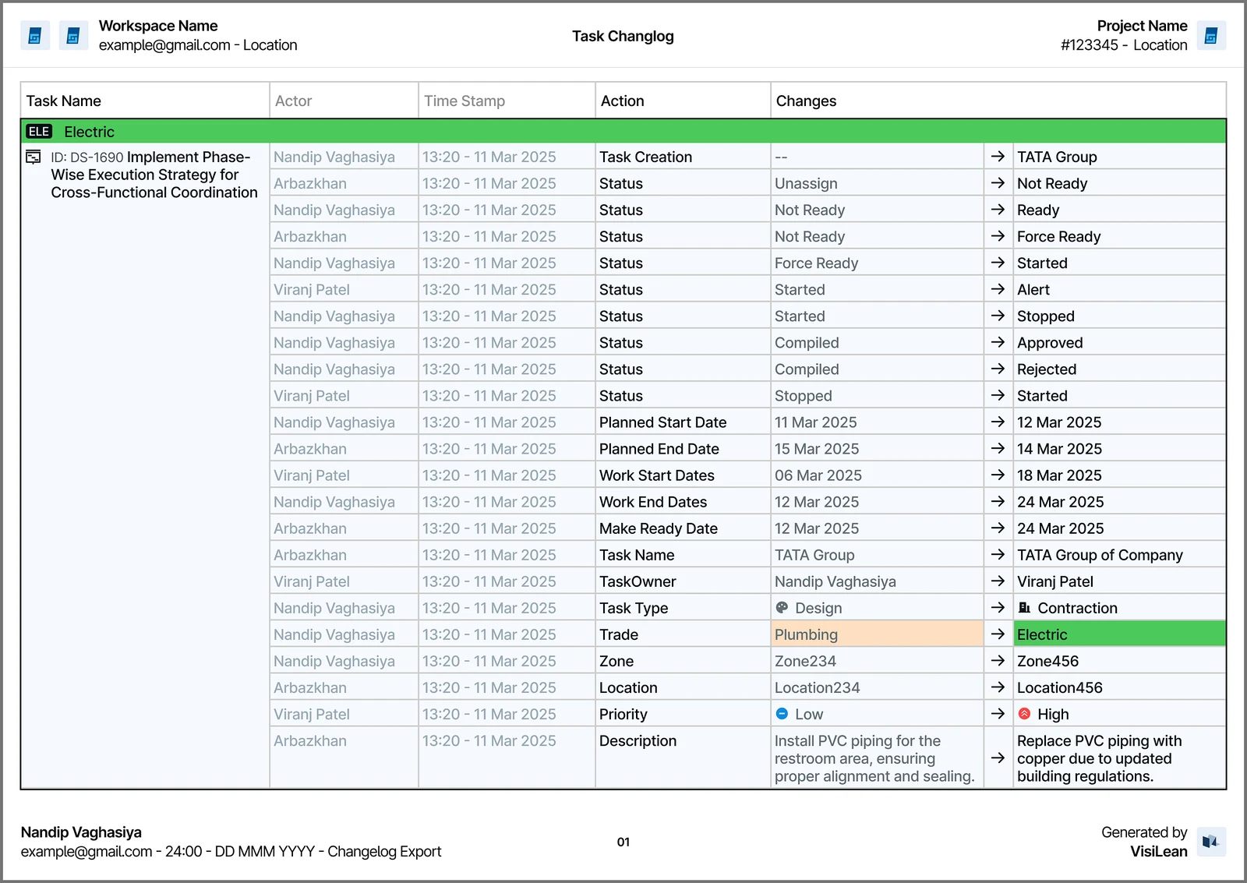Click the arrow in the Zone row
Viewport: 1247px width, 883px height.
point(998,661)
